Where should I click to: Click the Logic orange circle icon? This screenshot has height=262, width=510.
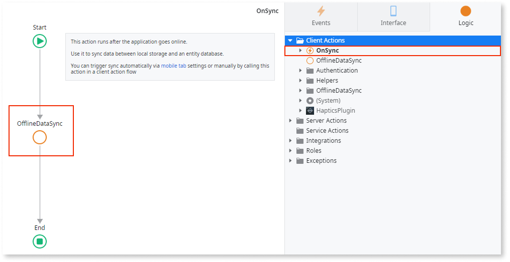[466, 11]
